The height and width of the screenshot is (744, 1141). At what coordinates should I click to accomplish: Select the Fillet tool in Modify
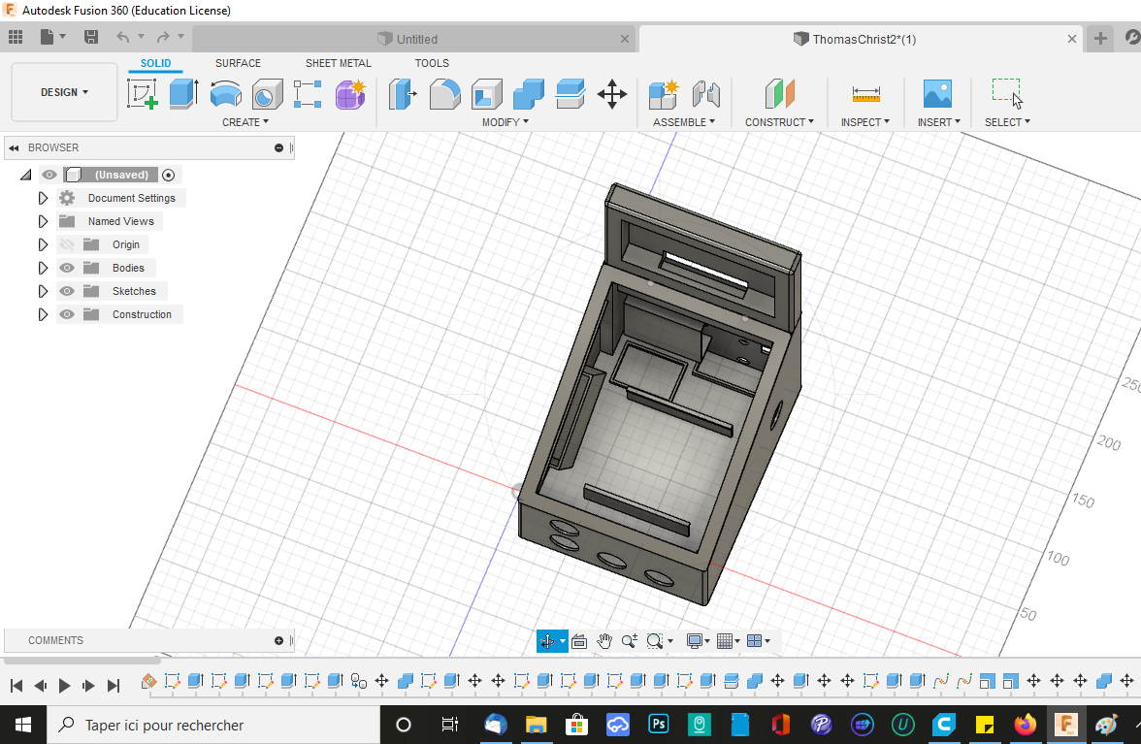tap(444, 94)
